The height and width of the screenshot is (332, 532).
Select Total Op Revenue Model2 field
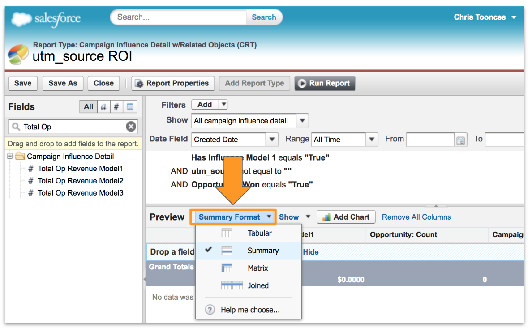click(81, 181)
